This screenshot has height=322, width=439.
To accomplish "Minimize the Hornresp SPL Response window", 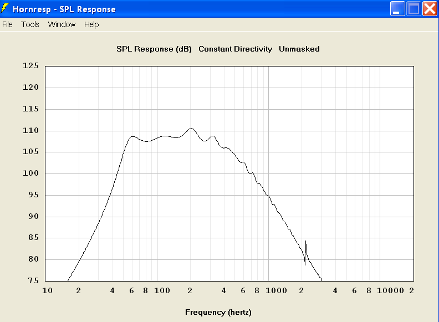I will tap(397, 9).
